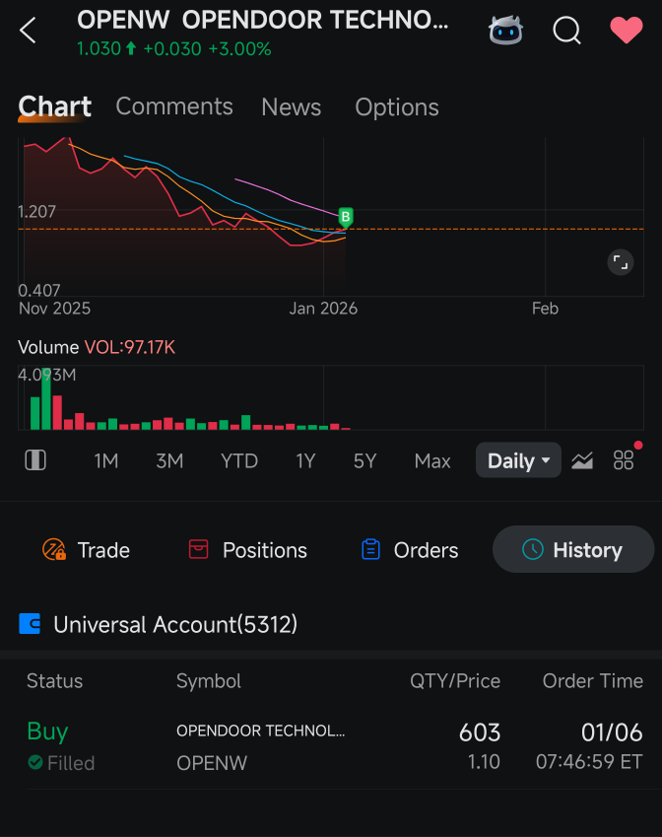Image resolution: width=662 pixels, height=837 pixels.
Task: Open the Trade section
Action: click(87, 550)
